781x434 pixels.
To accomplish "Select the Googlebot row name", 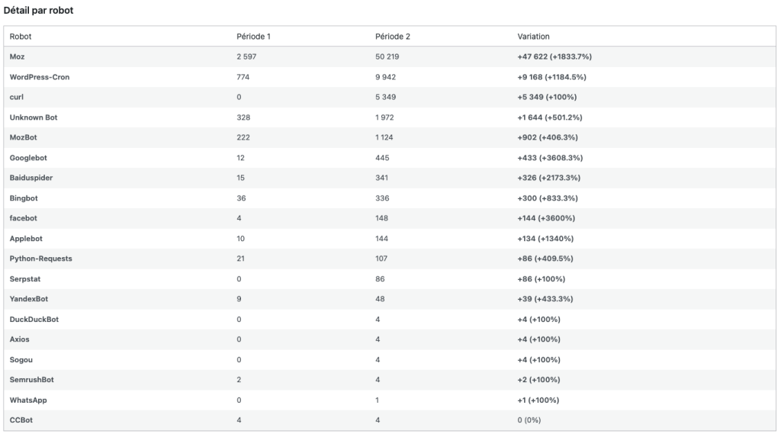I will point(28,158).
